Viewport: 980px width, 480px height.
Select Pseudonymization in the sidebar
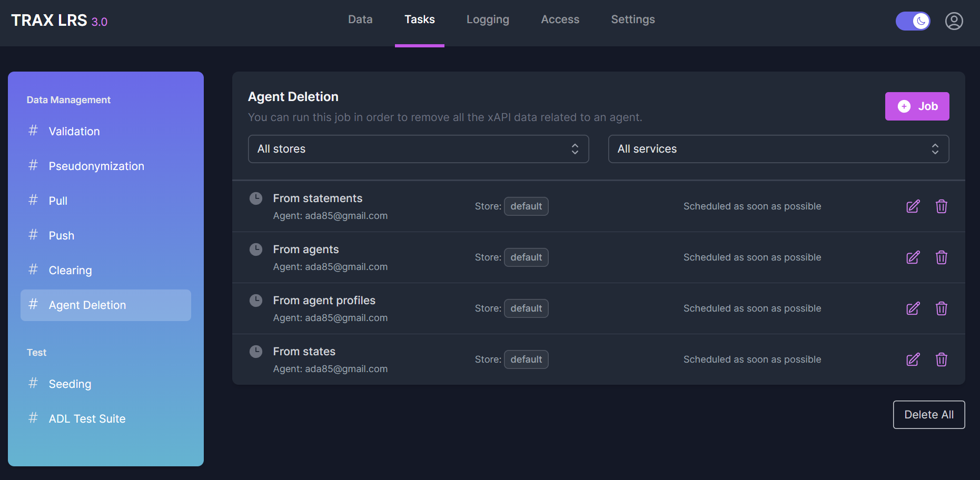[96, 166]
